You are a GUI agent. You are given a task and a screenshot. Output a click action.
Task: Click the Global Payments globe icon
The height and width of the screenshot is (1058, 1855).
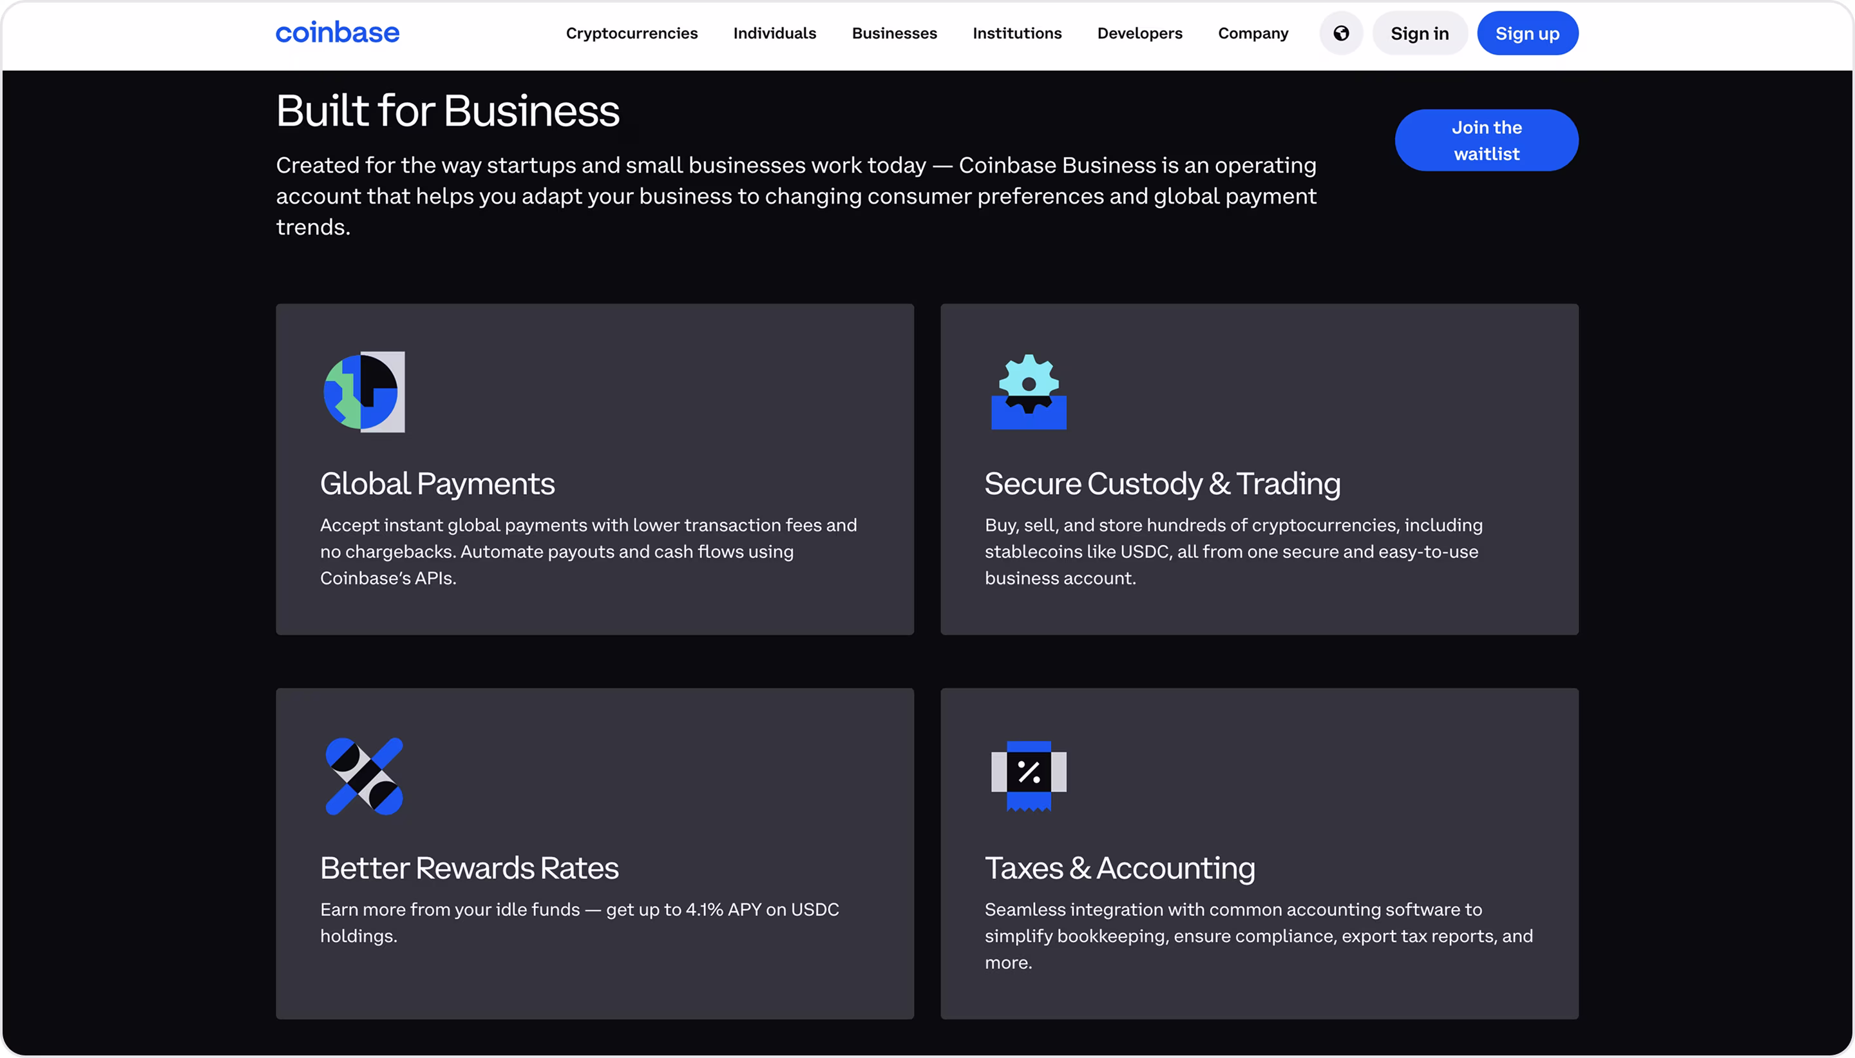click(364, 392)
